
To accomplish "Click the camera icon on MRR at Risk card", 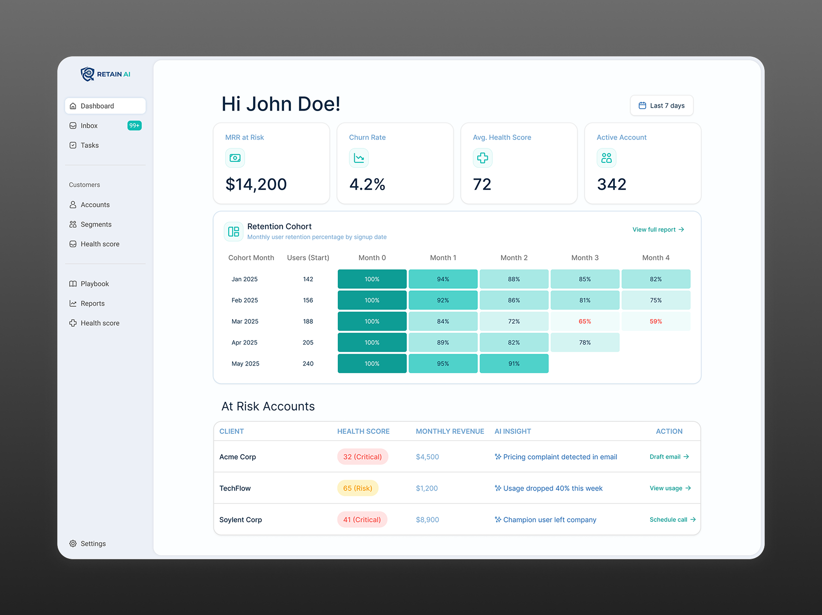I will point(235,158).
